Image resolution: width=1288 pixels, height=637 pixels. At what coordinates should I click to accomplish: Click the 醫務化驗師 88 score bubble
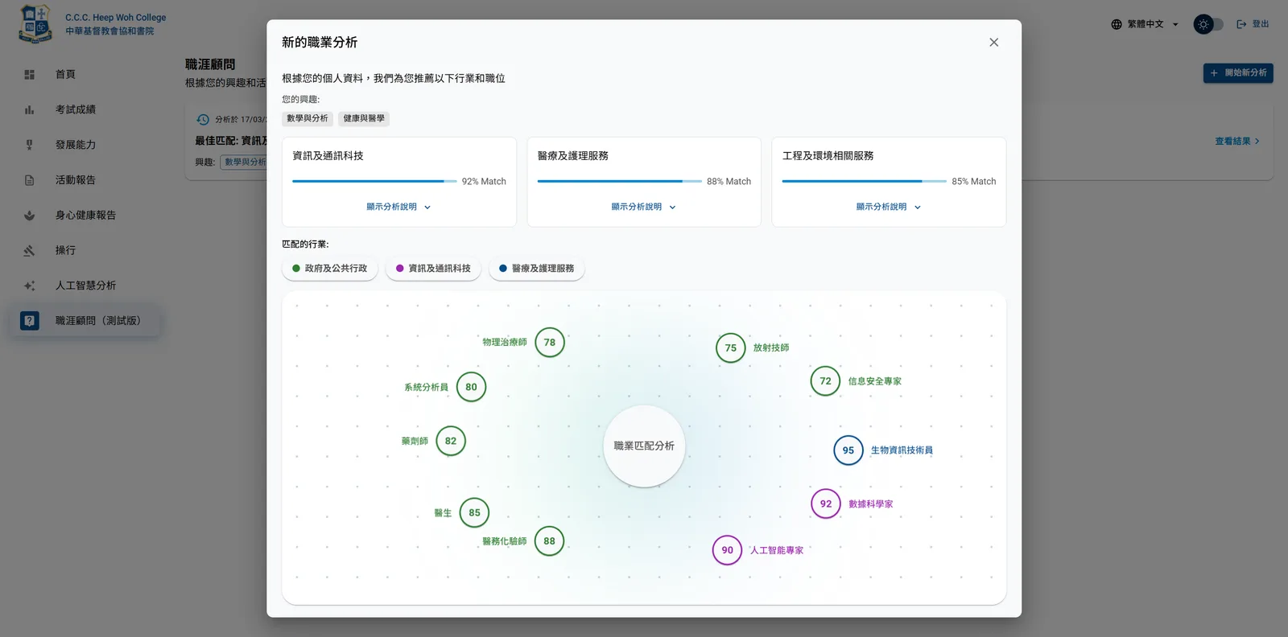click(x=549, y=541)
